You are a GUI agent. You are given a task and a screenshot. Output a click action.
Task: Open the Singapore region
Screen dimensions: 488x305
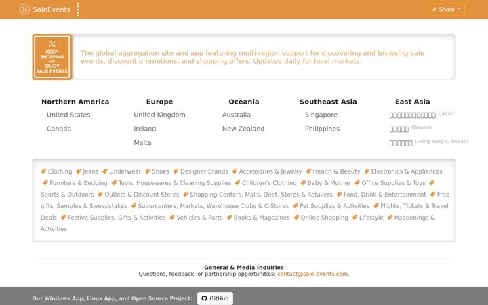pyautogui.click(x=321, y=115)
